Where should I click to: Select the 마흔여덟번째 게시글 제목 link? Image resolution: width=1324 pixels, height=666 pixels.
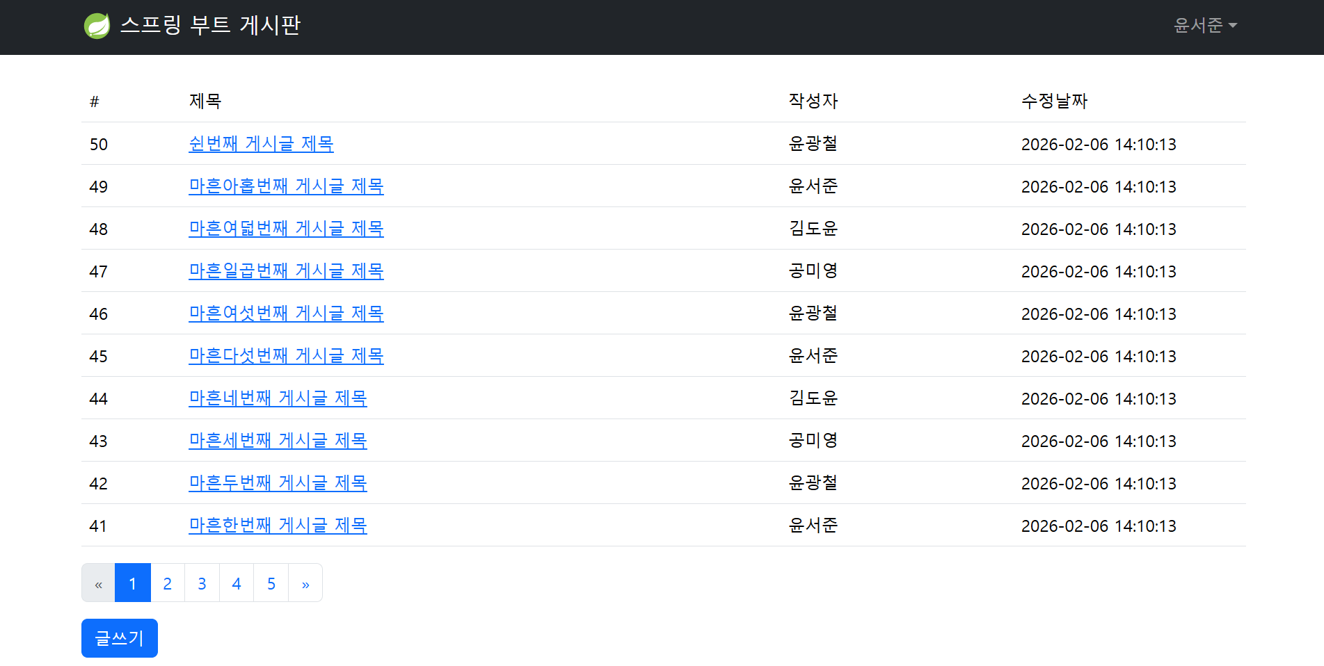286,229
